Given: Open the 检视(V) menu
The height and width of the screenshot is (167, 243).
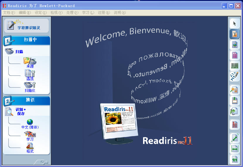Looking at the screenshot, I should click(x=56, y=13).
